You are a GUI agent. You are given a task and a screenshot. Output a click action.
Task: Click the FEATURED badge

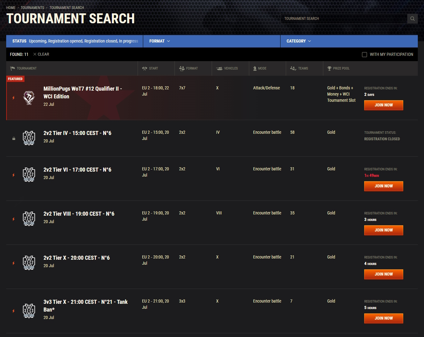15,79
